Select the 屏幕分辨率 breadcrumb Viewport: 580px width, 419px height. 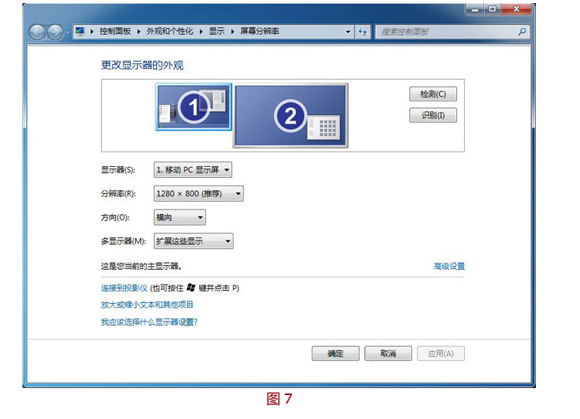click(260, 32)
